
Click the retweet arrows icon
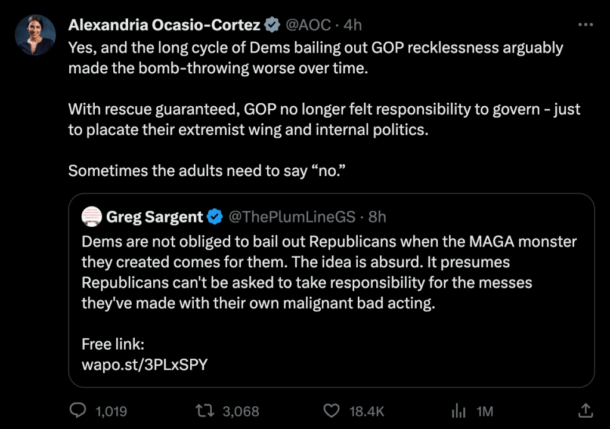(205, 411)
